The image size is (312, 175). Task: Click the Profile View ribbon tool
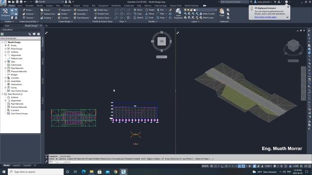click(x=102, y=10)
